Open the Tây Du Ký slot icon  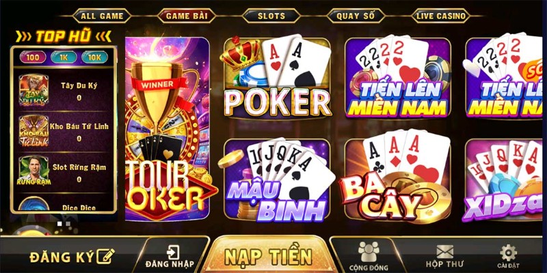pos(34,90)
